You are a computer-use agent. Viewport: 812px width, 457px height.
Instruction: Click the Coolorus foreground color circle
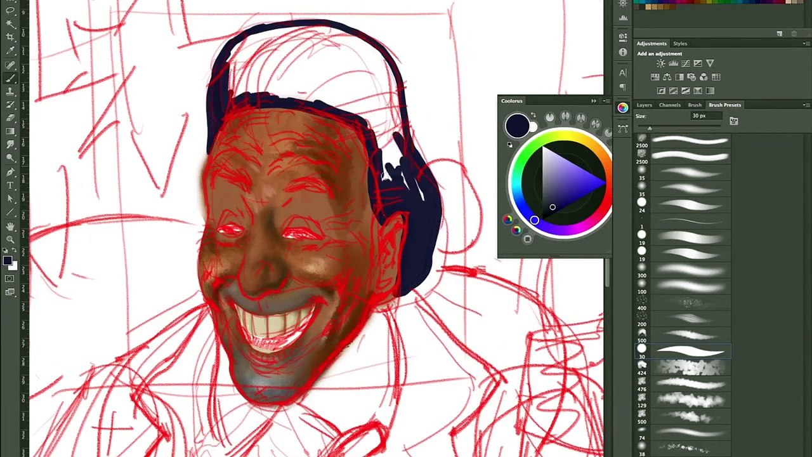[x=516, y=125]
